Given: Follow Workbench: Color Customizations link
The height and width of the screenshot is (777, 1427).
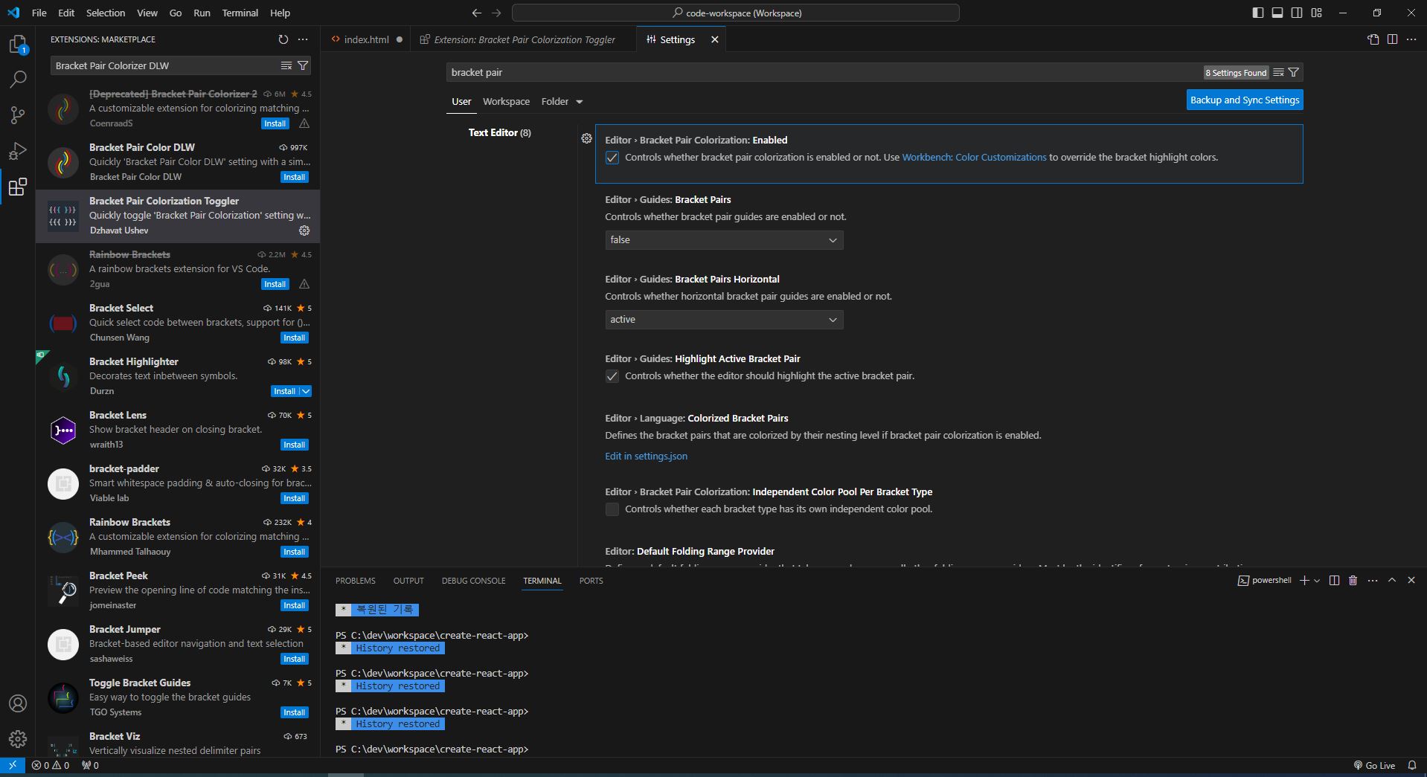Looking at the screenshot, I should point(974,157).
